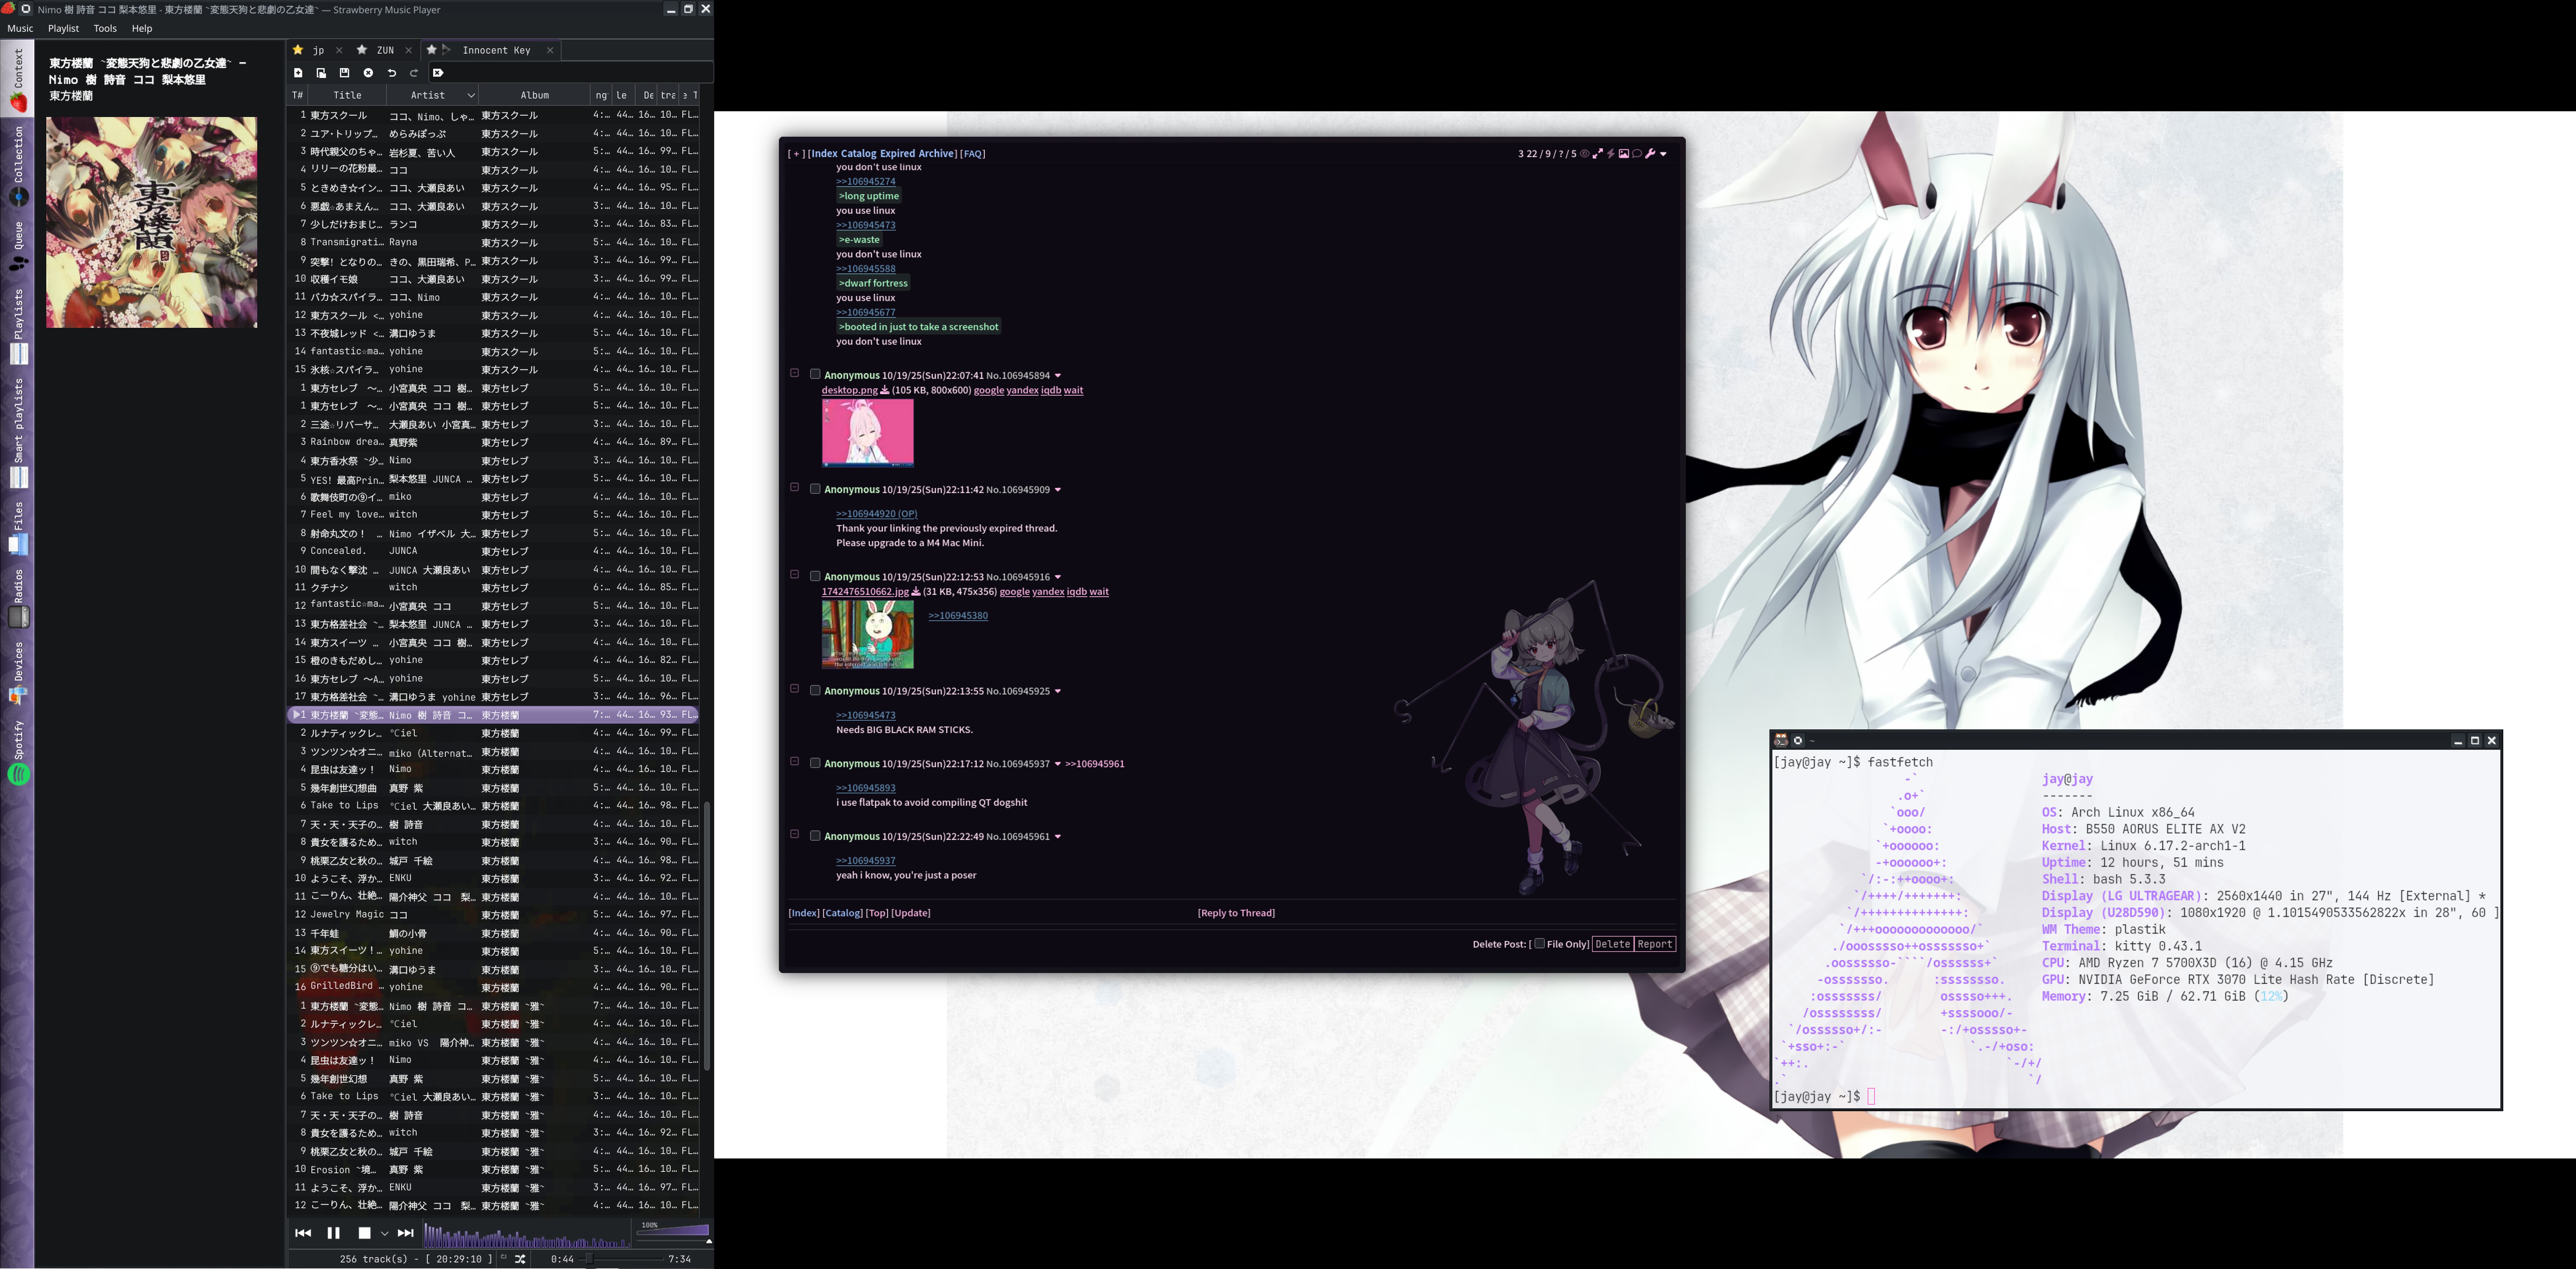Click the undo arrow in playlist toolbar

[392, 73]
